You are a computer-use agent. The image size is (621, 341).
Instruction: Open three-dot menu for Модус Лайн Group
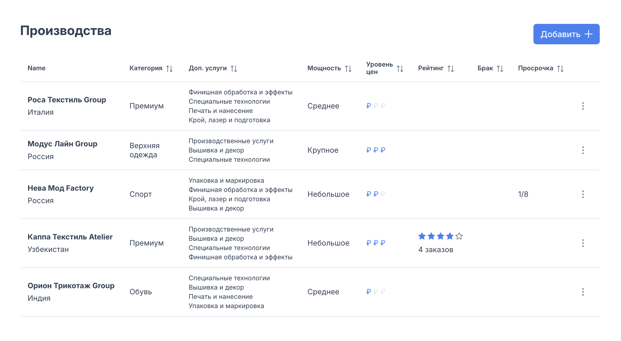[583, 150]
